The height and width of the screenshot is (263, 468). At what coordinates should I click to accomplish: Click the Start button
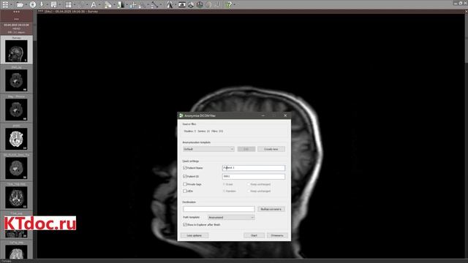pyautogui.click(x=254, y=235)
